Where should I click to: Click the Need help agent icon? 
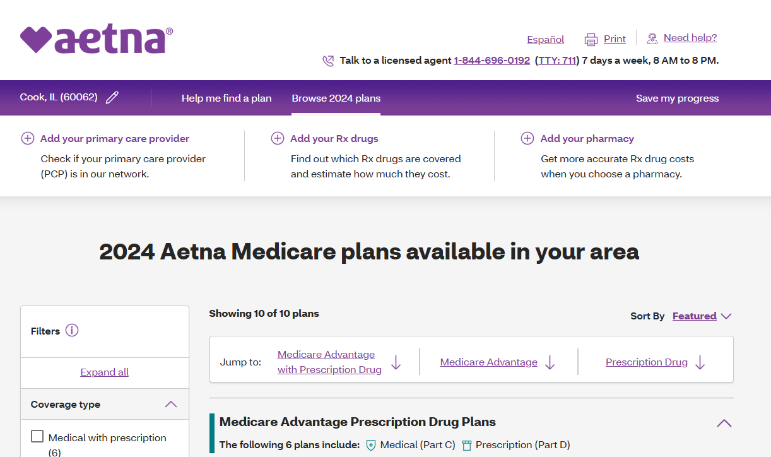(652, 39)
